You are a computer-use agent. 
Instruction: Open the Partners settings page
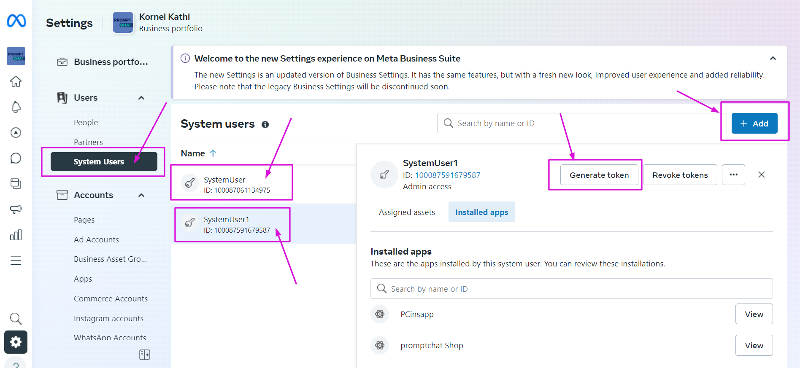pos(88,142)
